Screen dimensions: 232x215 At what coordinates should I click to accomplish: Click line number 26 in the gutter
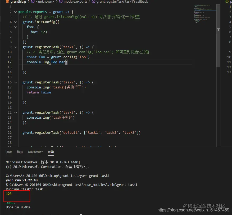click(x=10, y=133)
